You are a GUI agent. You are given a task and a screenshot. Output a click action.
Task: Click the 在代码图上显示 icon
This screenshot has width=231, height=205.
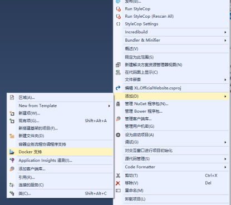point(118,72)
